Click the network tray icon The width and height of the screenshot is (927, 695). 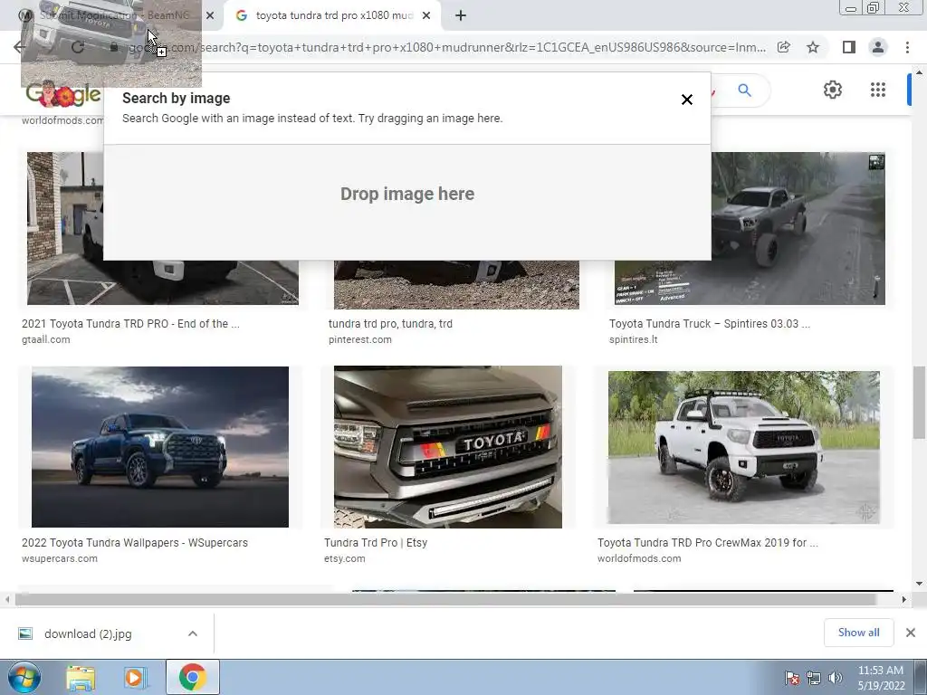(x=814, y=678)
